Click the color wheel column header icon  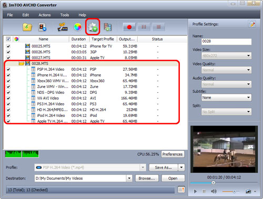(x=16, y=39)
